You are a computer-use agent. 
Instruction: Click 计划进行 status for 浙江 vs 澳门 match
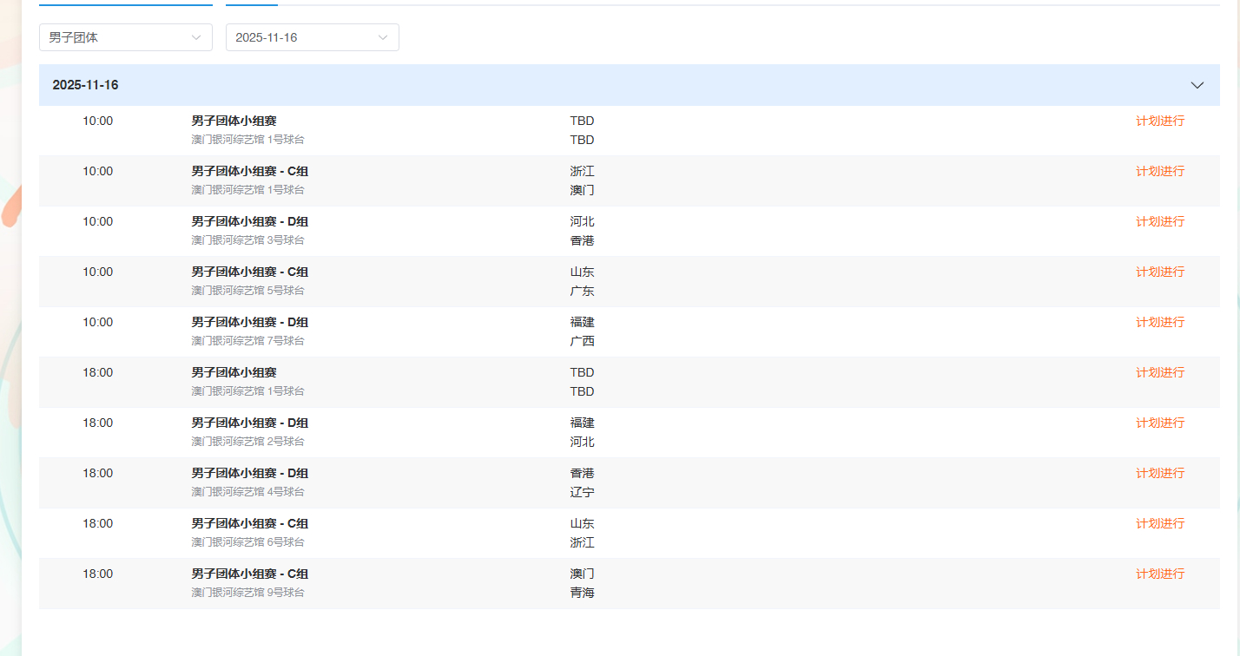point(1160,171)
